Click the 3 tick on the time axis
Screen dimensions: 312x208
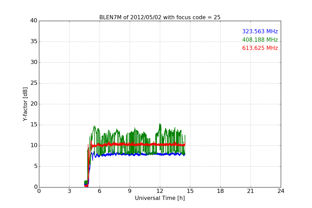tap(69, 191)
